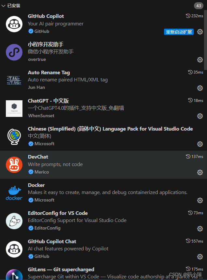Click the 557ms activation time for Copilot Chat
The width and height of the screenshot is (207, 280).
tap(195, 241)
